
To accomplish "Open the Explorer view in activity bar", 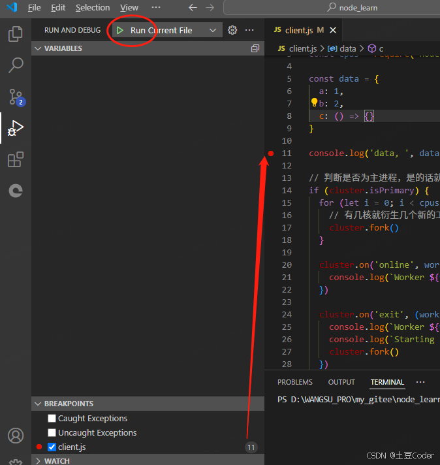I will coord(16,34).
